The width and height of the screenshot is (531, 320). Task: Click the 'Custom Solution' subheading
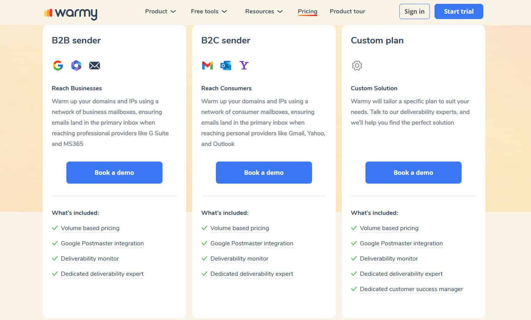click(374, 88)
